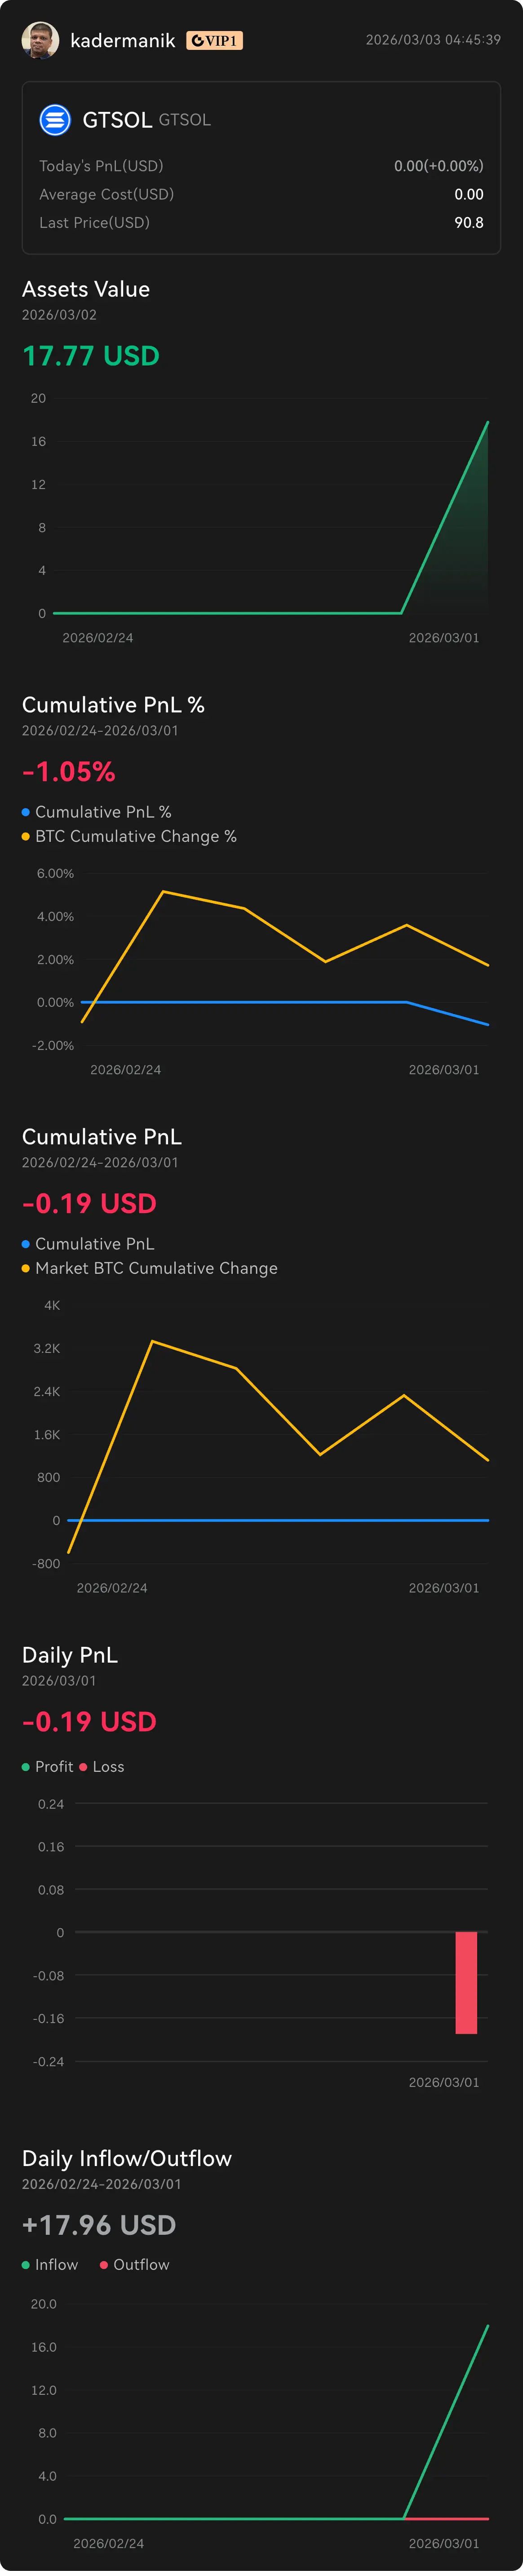
Task: Click the Last Price 90.8 value
Action: [468, 222]
